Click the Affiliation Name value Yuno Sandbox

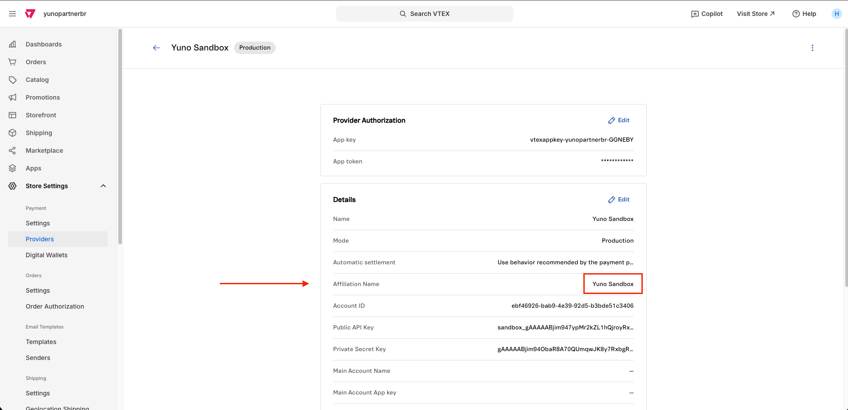coord(613,284)
